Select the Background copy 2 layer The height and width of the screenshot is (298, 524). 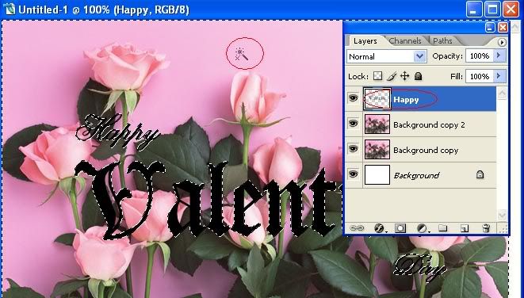coord(429,124)
